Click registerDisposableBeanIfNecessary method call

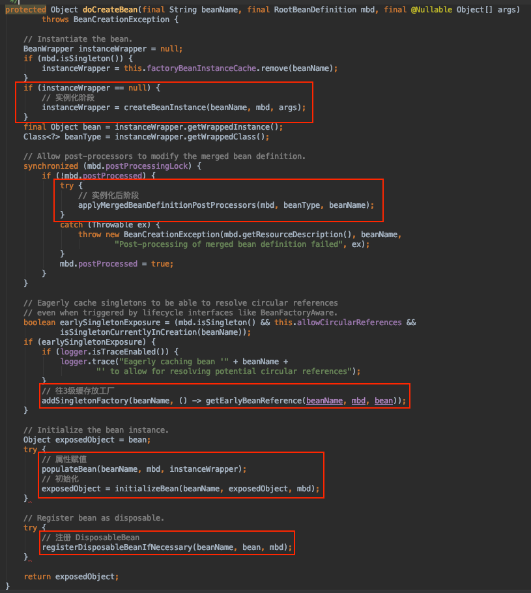click(116, 547)
